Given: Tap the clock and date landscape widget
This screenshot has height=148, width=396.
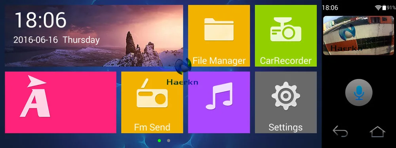Looking at the screenshot, I should 94,36.
